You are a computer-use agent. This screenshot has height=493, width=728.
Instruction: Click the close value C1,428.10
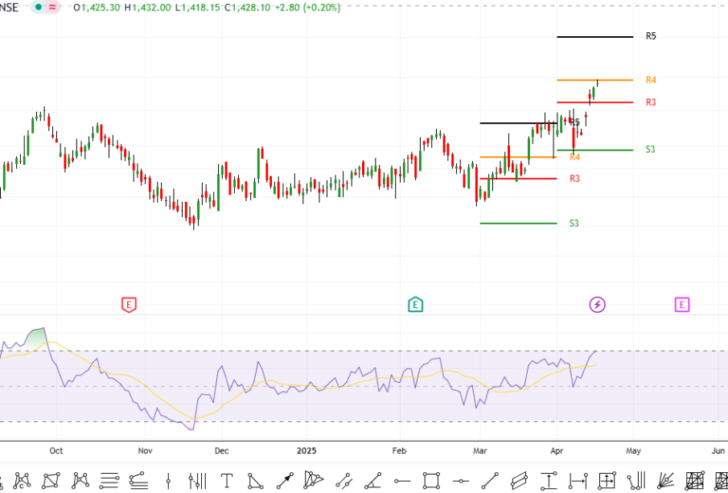[x=248, y=8]
